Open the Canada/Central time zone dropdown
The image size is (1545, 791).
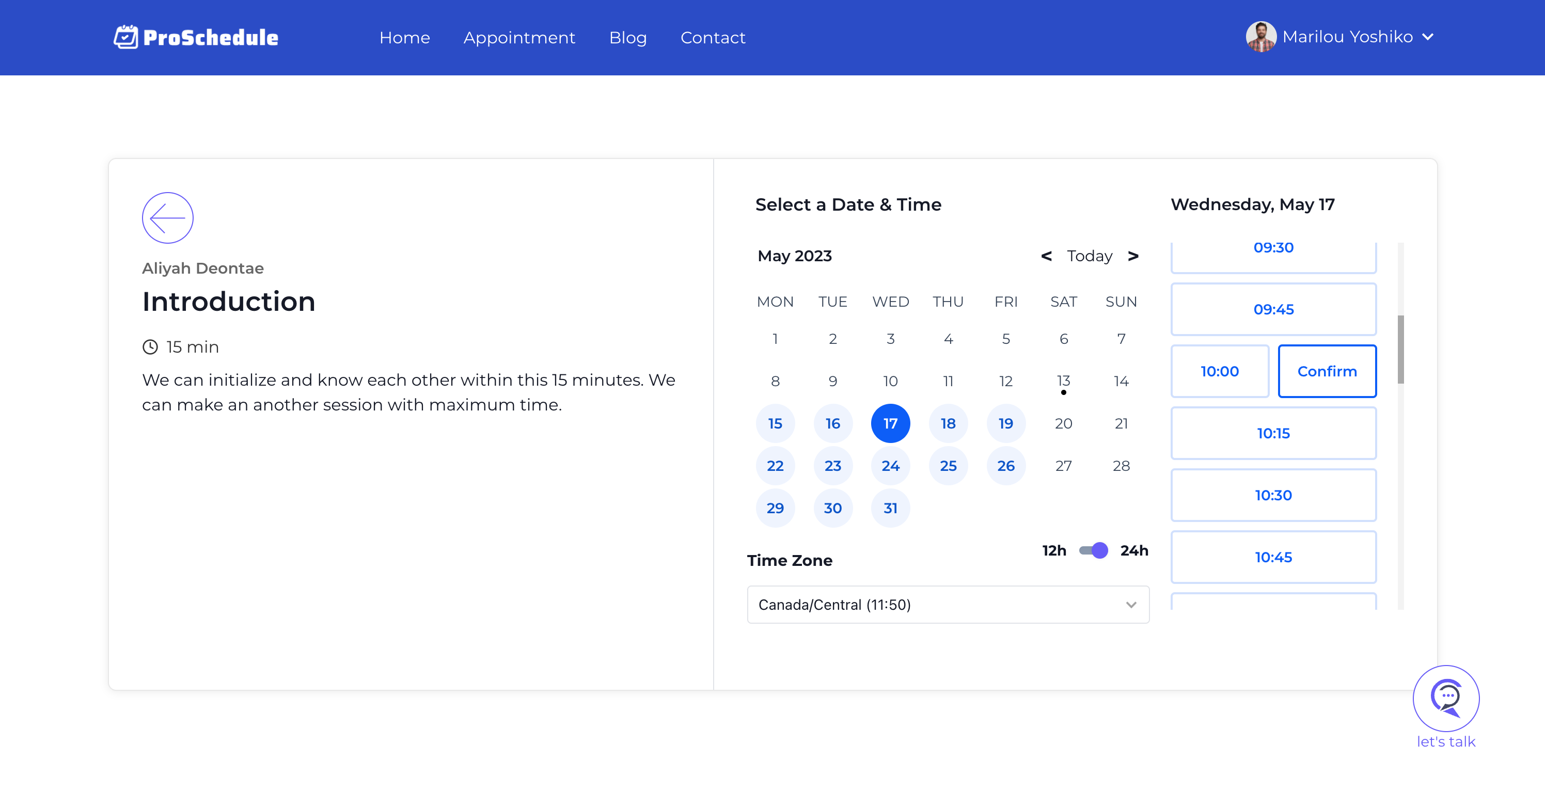947,605
